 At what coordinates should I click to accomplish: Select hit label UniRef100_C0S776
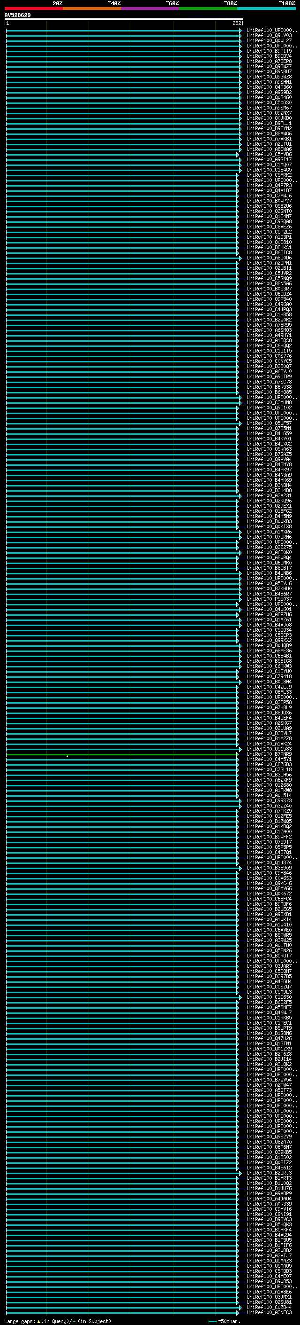pyautogui.click(x=269, y=356)
